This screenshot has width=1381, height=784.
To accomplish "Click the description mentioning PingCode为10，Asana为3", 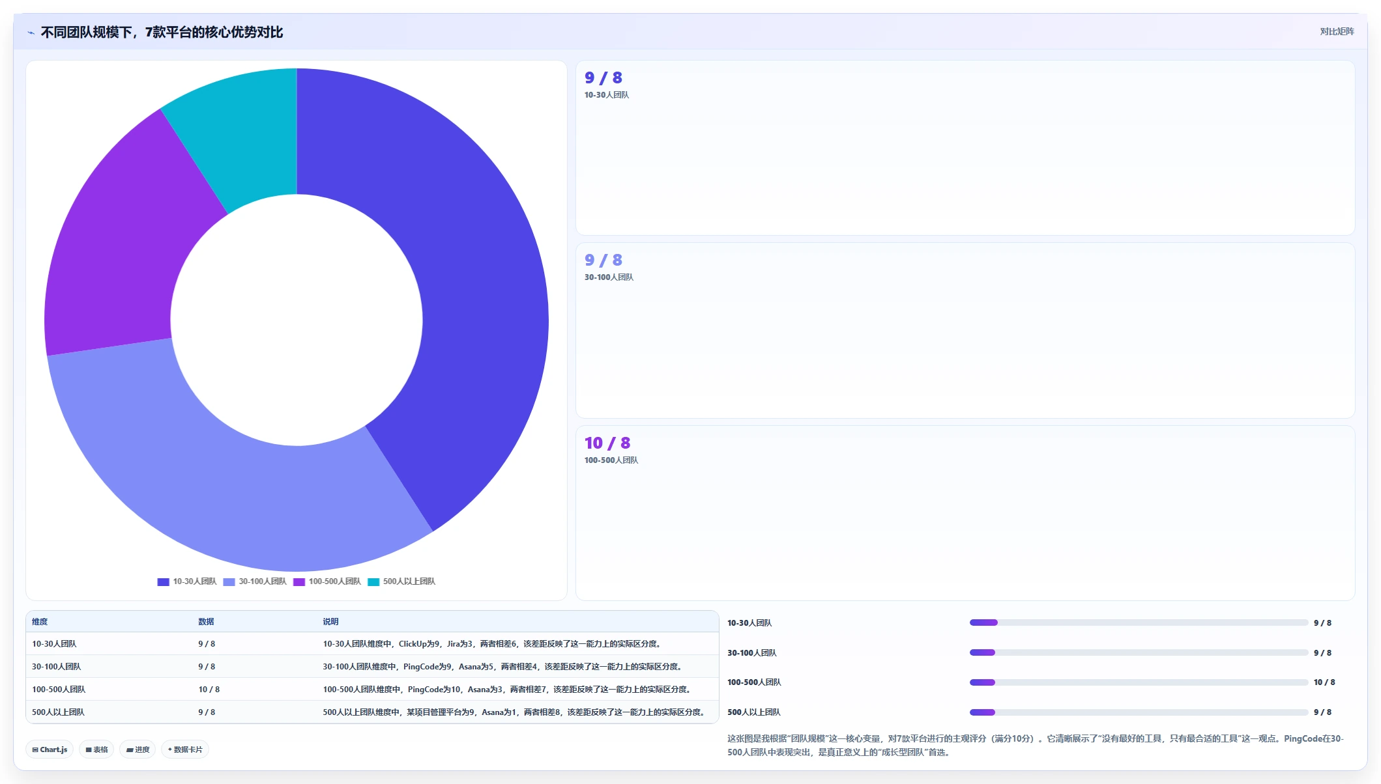I will pyautogui.click(x=508, y=690).
